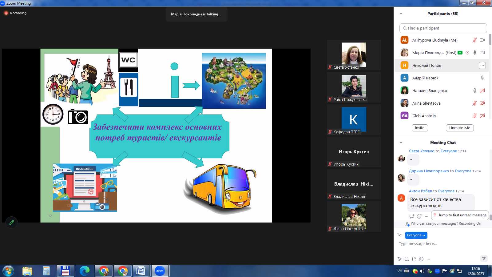Screen dimensions: 492x277
Task: Open Microsoft Word from the taskbar
Action: (x=141, y=271)
